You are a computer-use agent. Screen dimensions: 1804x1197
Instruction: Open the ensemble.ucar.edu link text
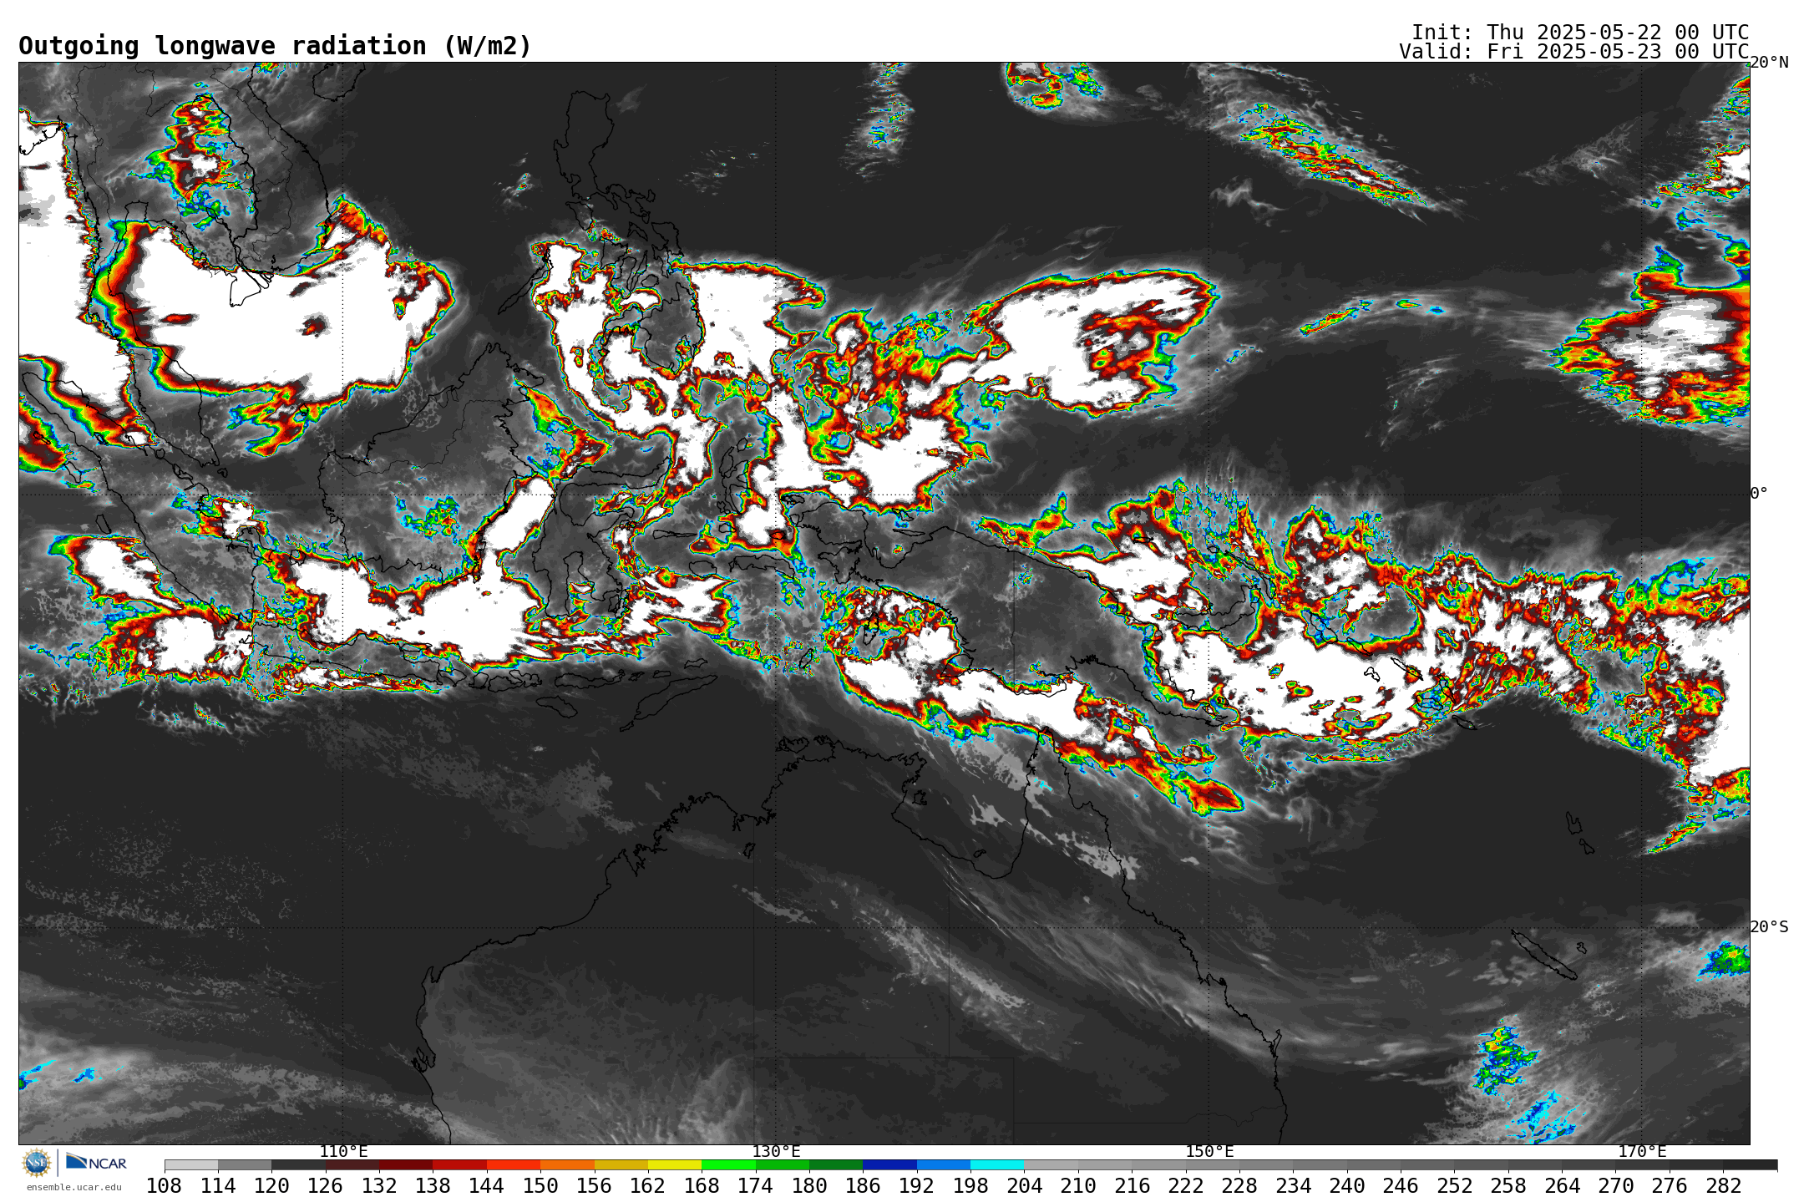click(x=73, y=1187)
